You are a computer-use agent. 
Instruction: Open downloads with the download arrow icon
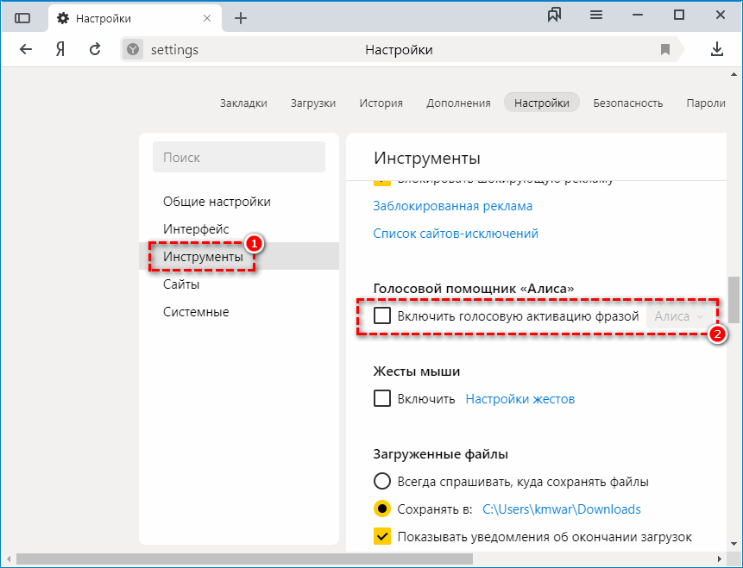[x=717, y=49]
